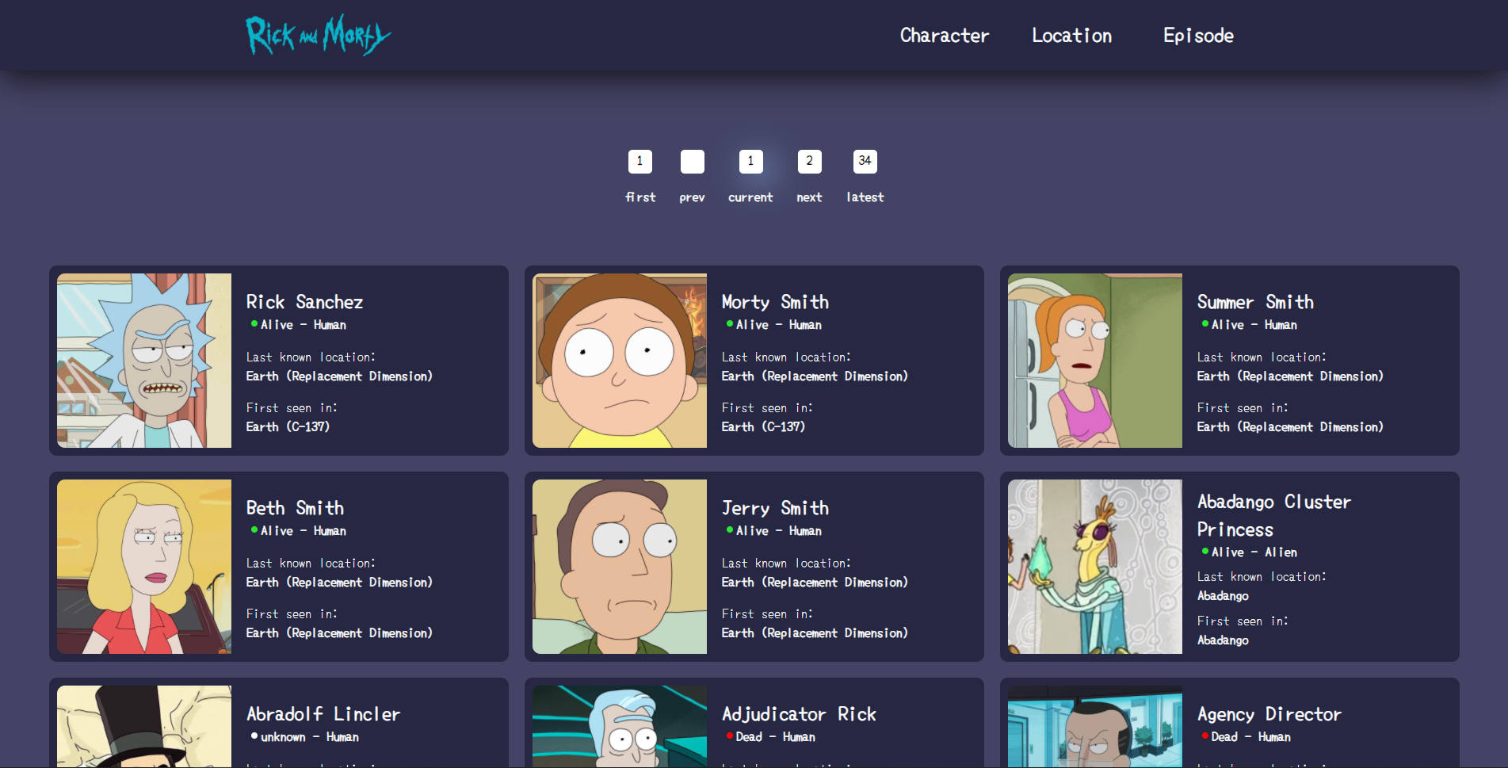Click 'Alive - Alien' status text
The image size is (1508, 768).
click(1254, 552)
